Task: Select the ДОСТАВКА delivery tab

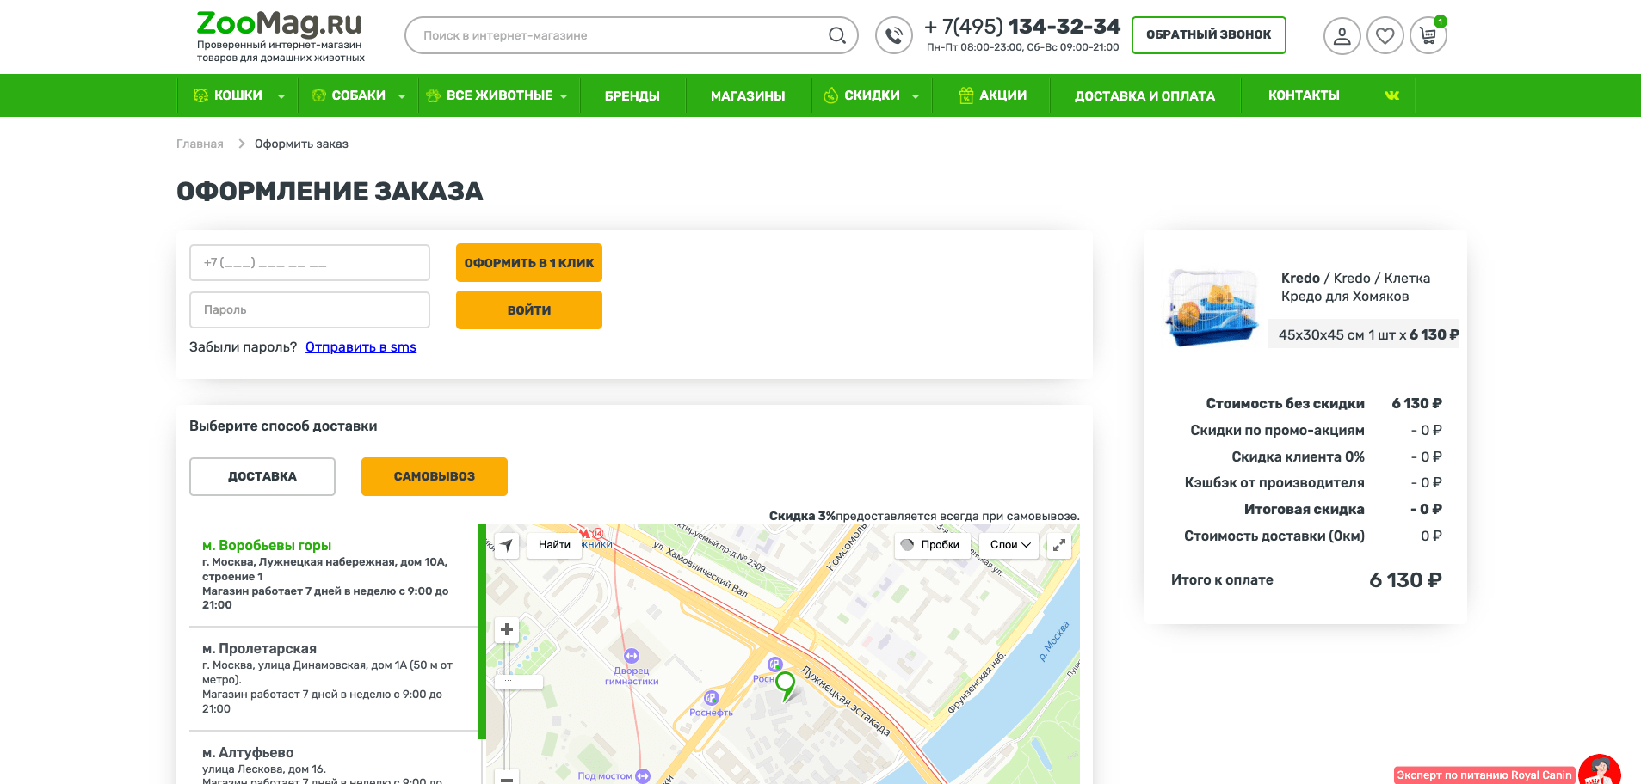Action: 262,476
